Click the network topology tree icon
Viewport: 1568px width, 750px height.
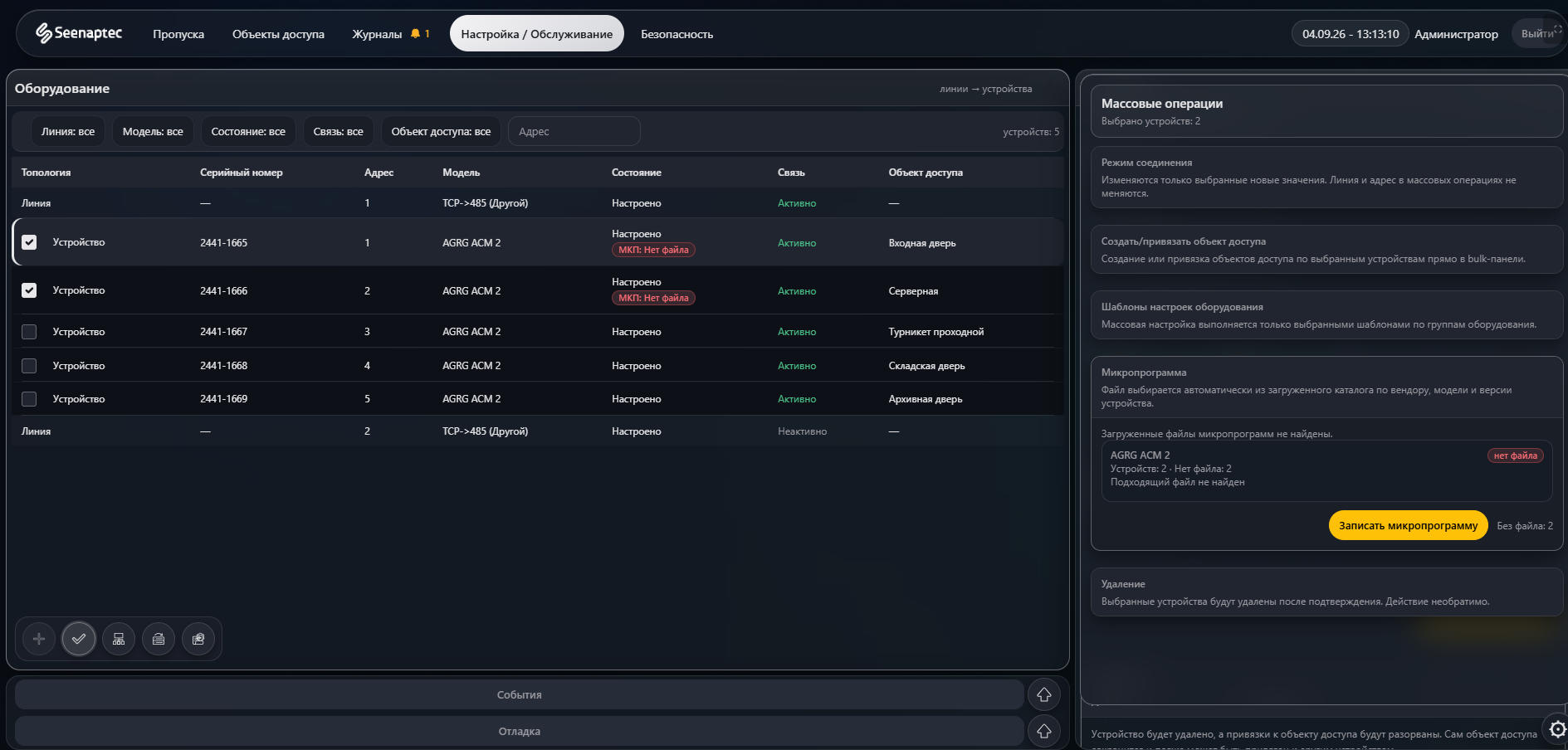coord(119,639)
